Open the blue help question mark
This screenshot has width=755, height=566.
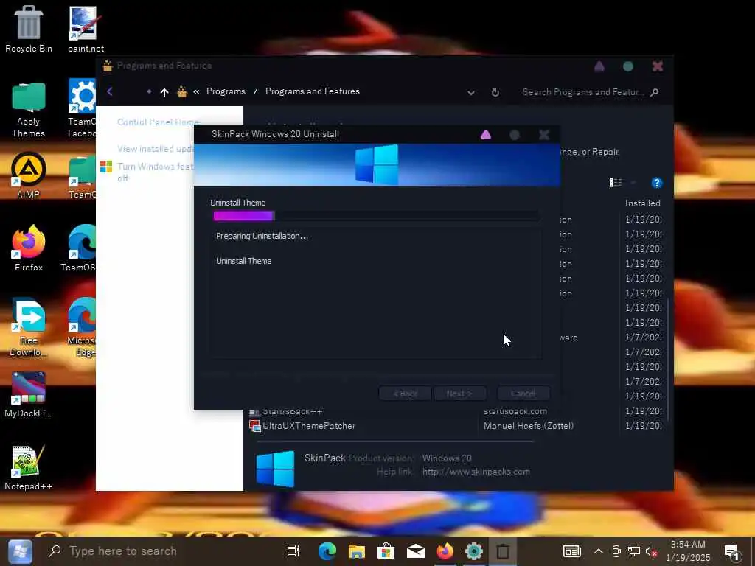(x=656, y=183)
